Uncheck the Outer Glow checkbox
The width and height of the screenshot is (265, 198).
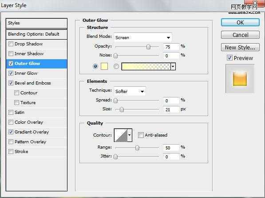click(11, 64)
